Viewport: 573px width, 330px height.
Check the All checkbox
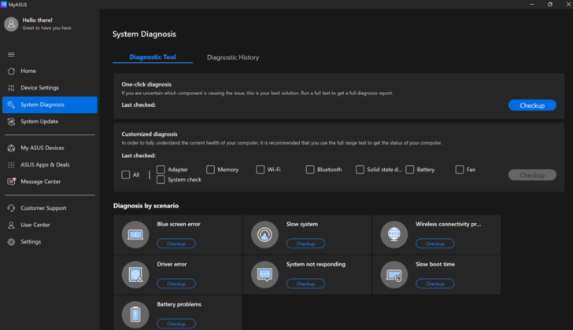pos(126,174)
